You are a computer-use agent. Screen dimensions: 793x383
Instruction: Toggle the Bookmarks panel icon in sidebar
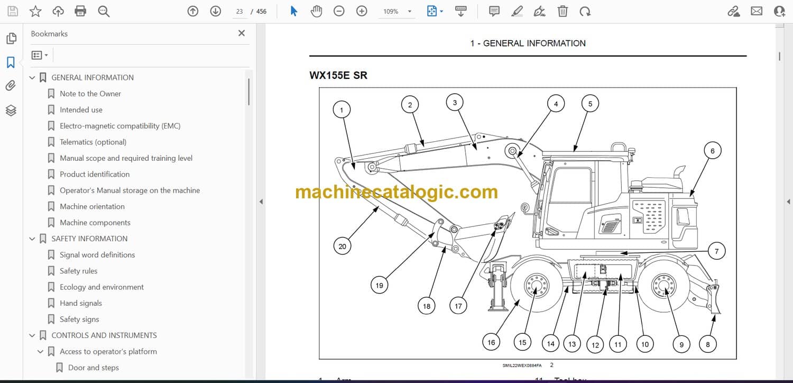pos(11,62)
